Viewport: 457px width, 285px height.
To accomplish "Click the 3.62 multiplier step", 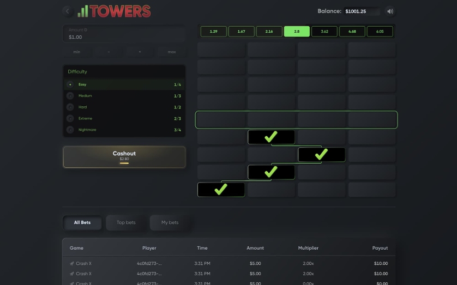I will pos(324,32).
